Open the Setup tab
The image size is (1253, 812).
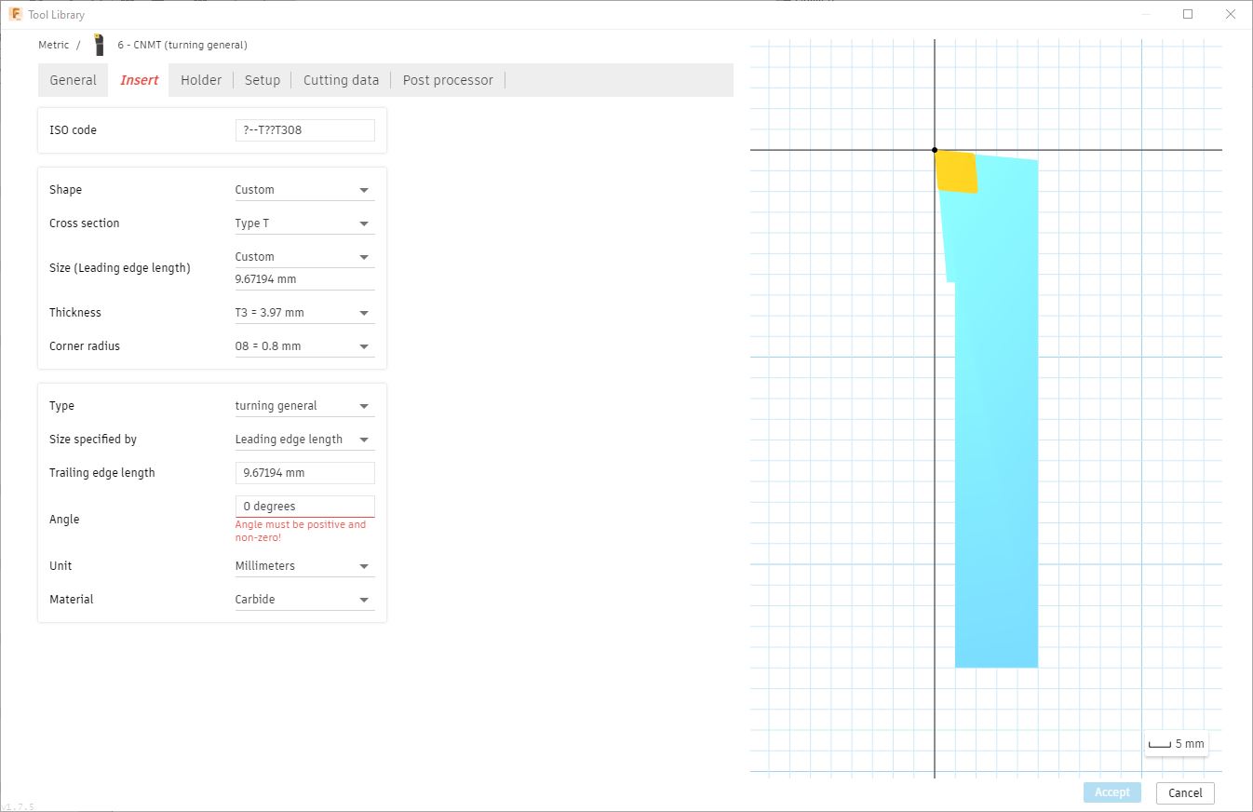click(x=263, y=80)
